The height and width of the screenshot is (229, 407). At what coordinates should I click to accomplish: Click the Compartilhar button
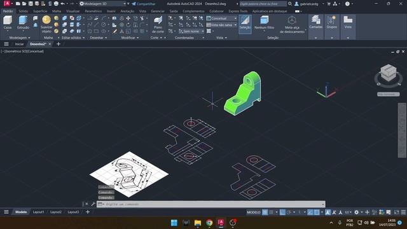pos(144,4)
